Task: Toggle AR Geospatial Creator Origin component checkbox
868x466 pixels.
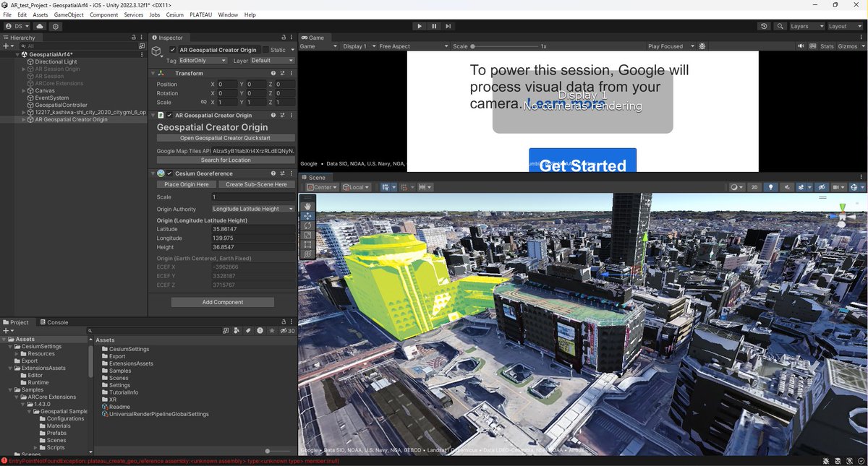Action: click(170, 115)
